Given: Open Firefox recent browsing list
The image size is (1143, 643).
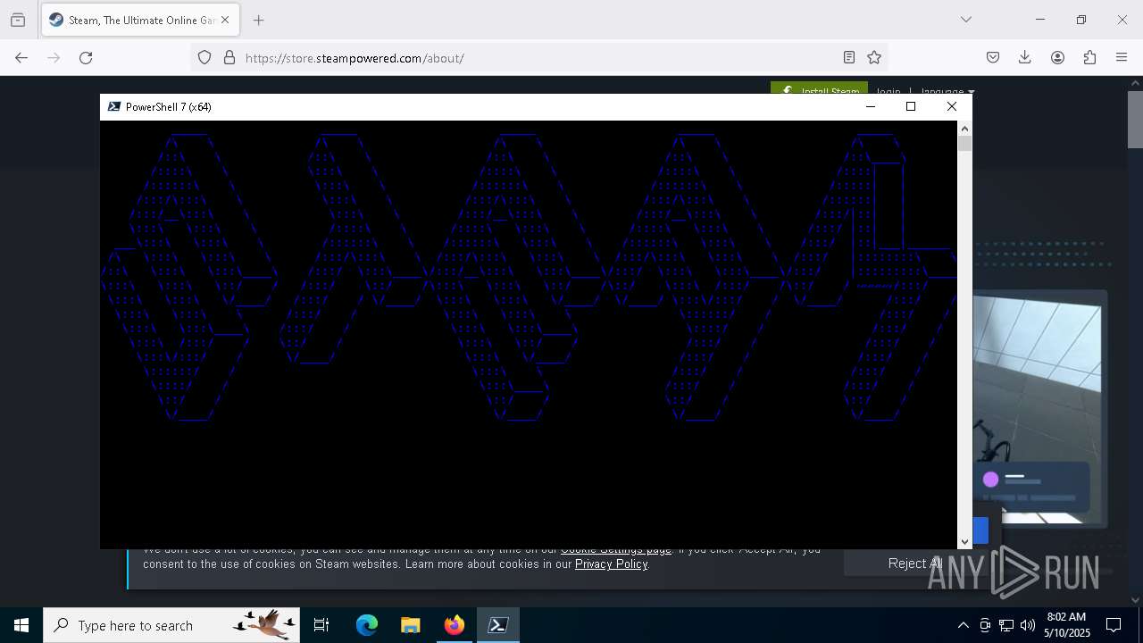Looking at the screenshot, I should (x=18, y=20).
